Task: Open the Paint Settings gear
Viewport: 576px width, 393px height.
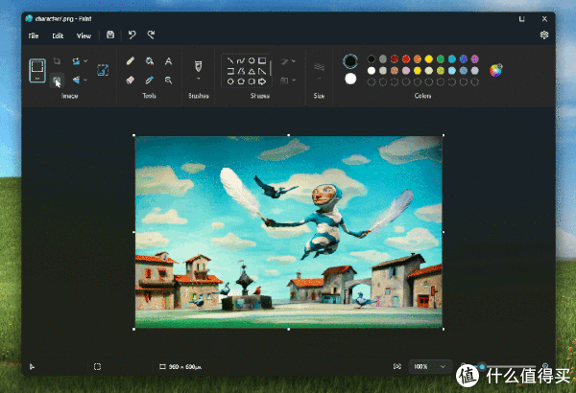Action: click(544, 35)
